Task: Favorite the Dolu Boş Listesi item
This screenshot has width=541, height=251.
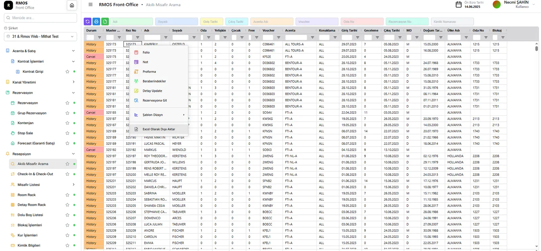Action: (67, 215)
